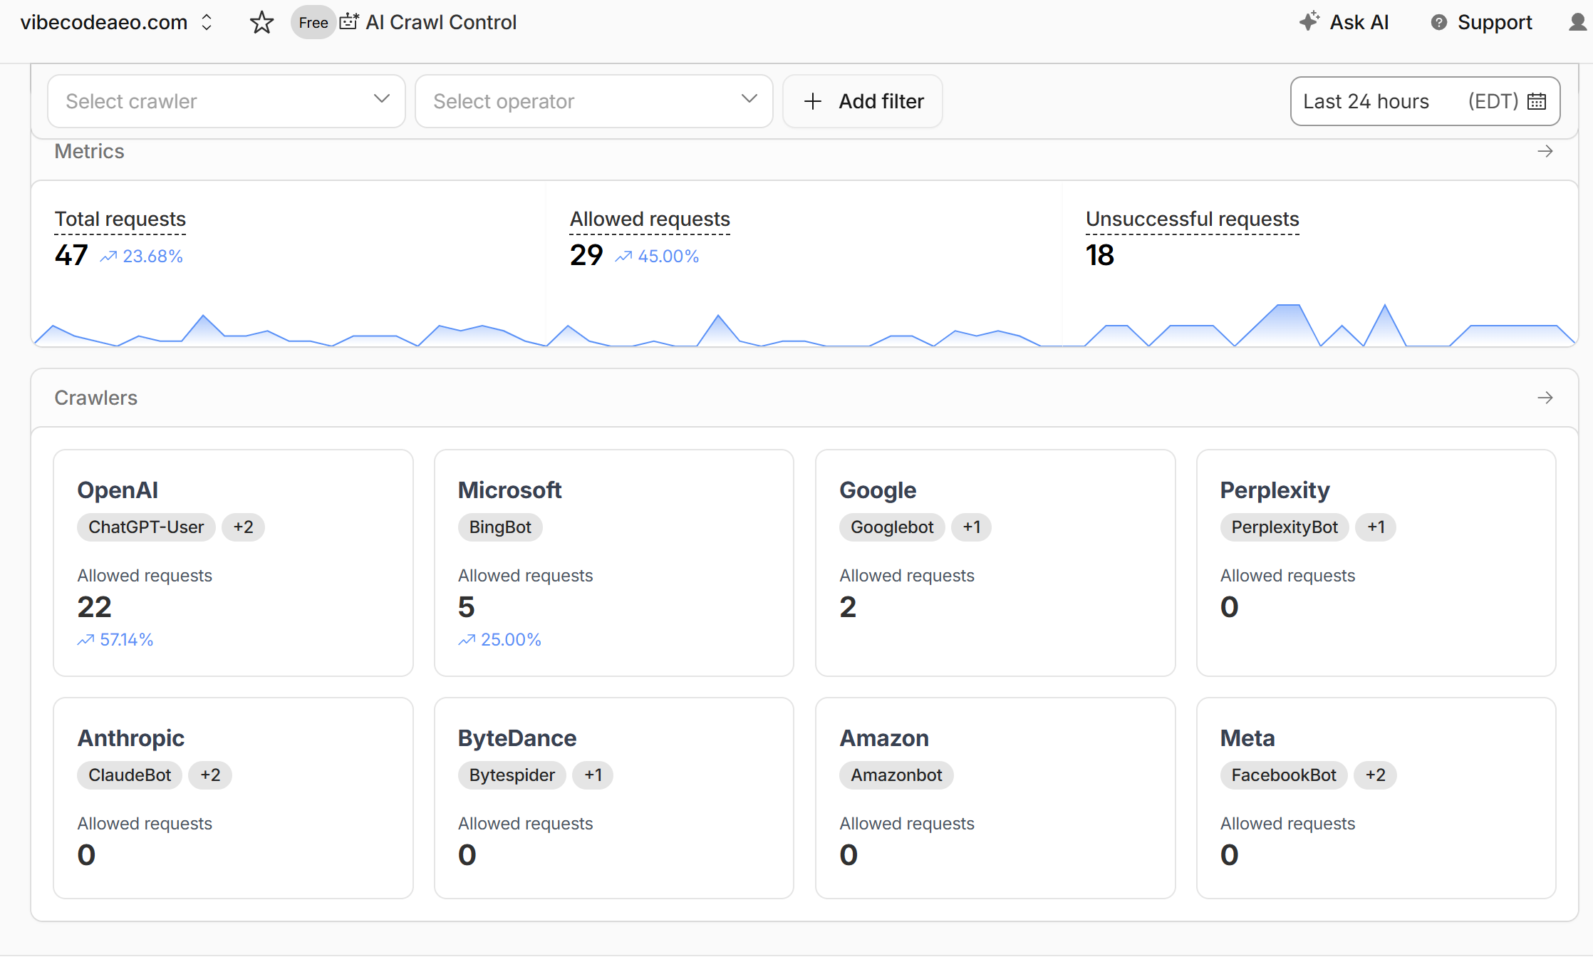Show the +2 more Anthropic crawlers
Screen dimensions: 1593x962
[x=210, y=775]
